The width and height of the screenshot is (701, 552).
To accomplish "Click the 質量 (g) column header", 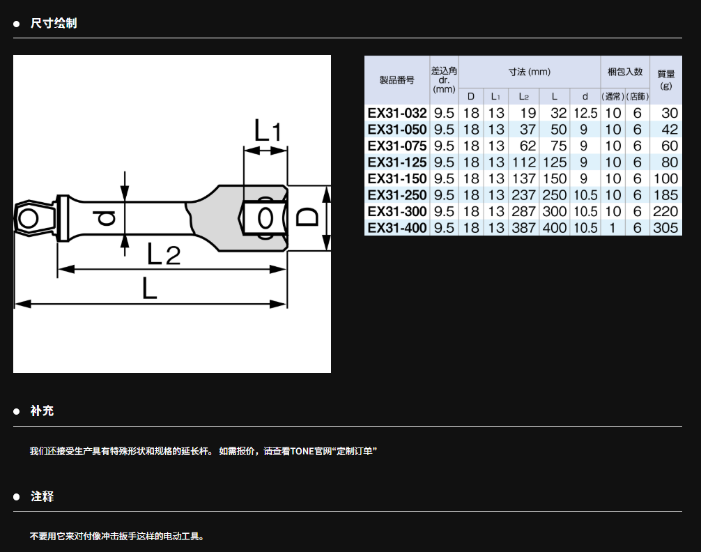I will point(665,80).
